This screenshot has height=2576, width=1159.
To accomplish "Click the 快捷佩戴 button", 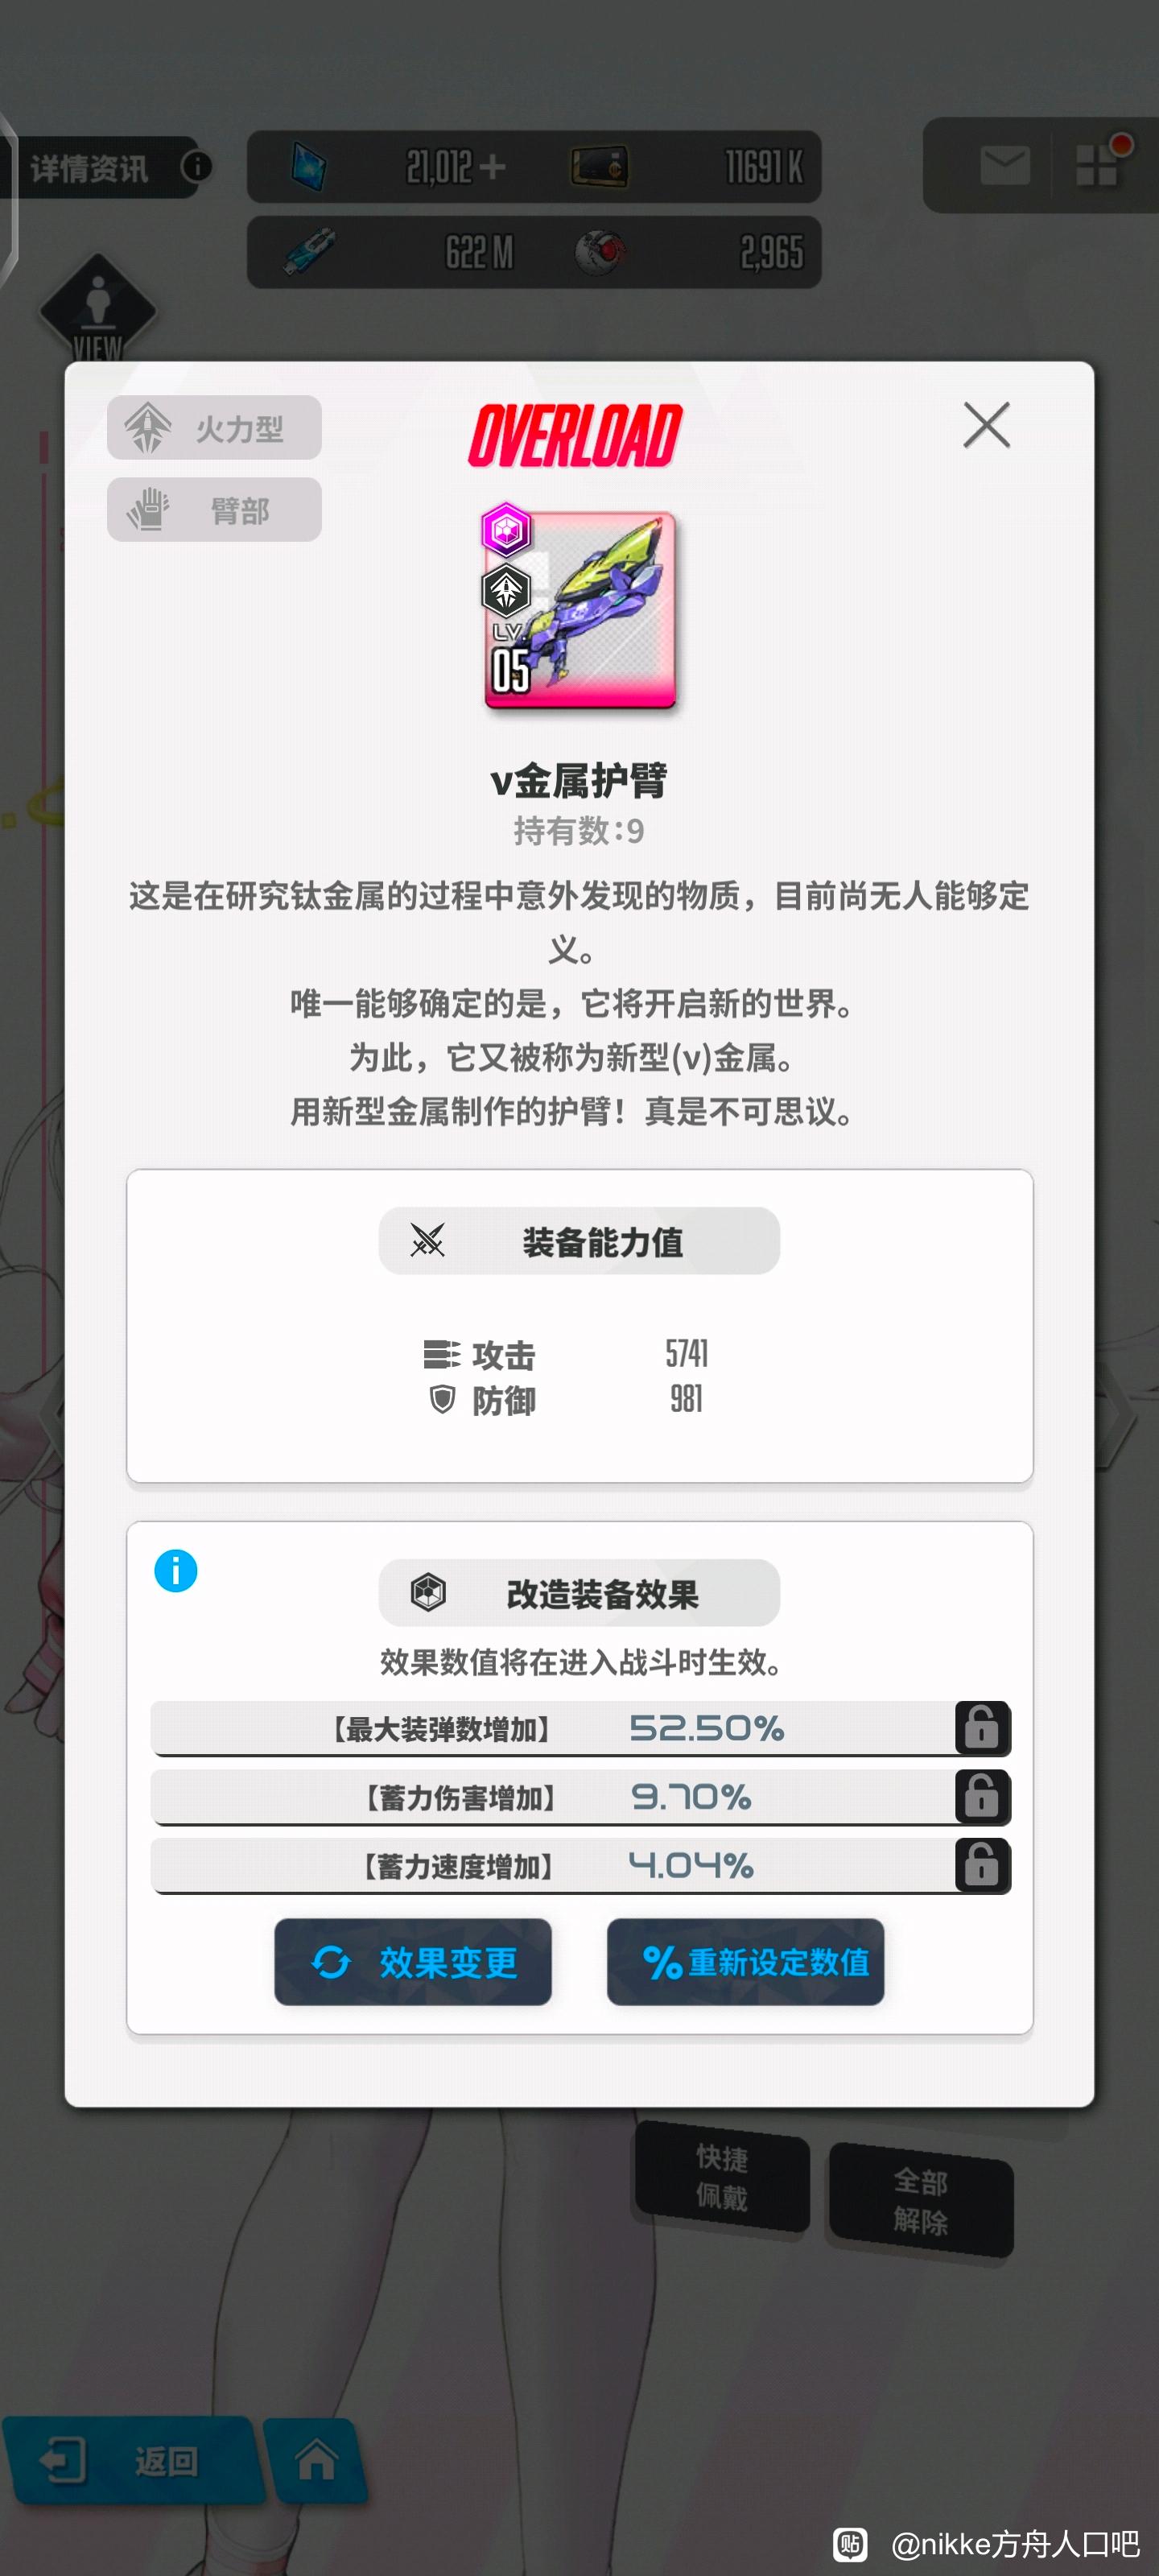I will pos(722,2177).
